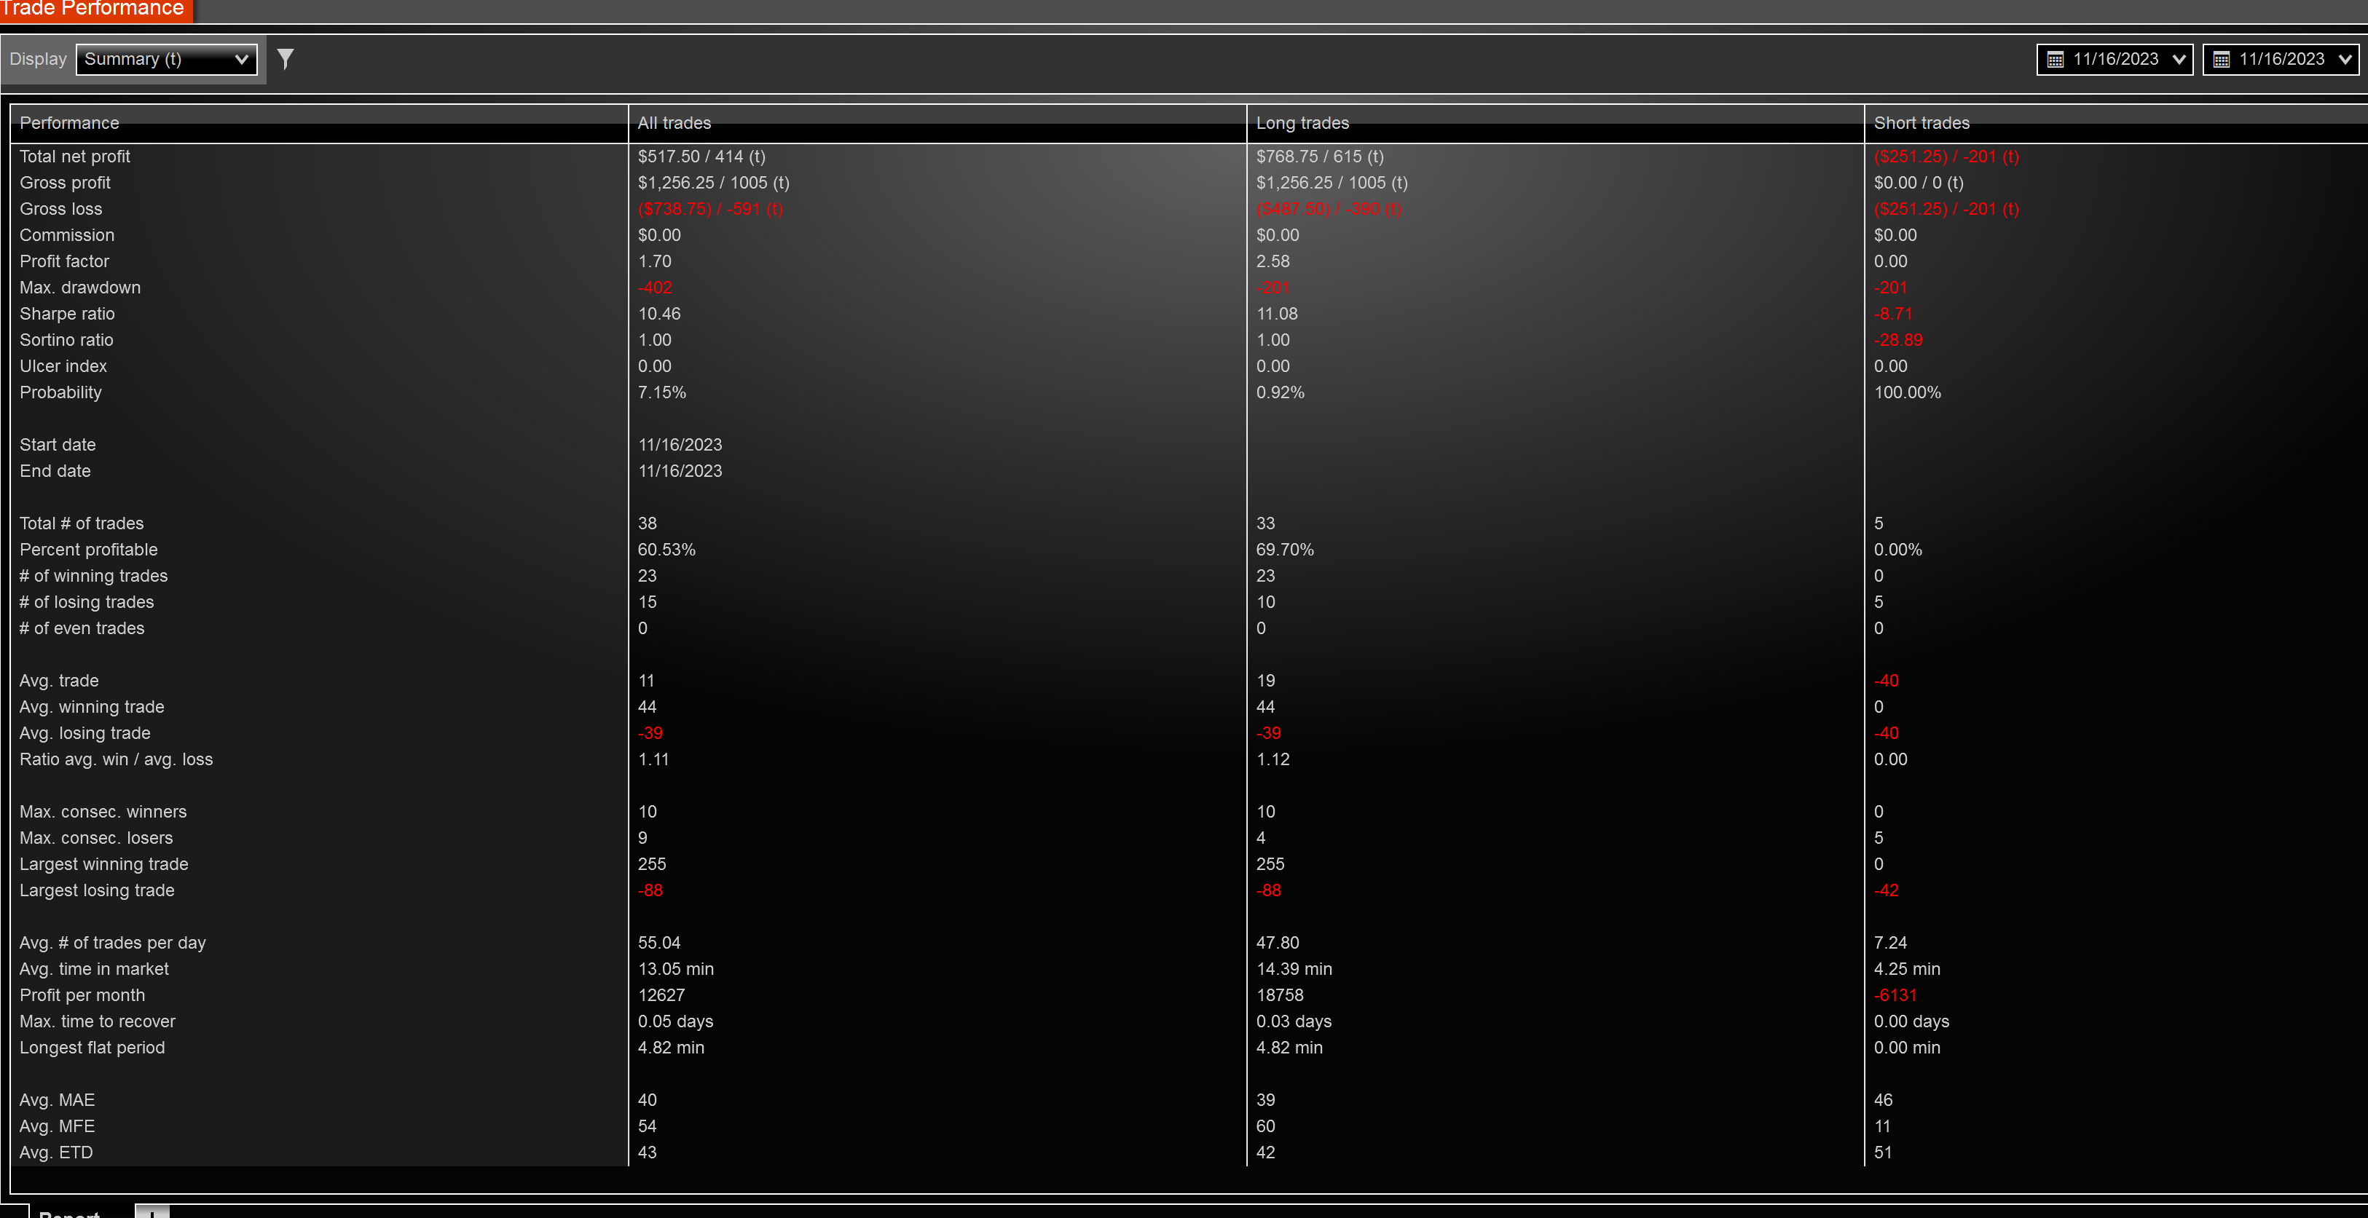Select the Ratio avg. win / avg. loss label
The image size is (2368, 1218).
117,759
